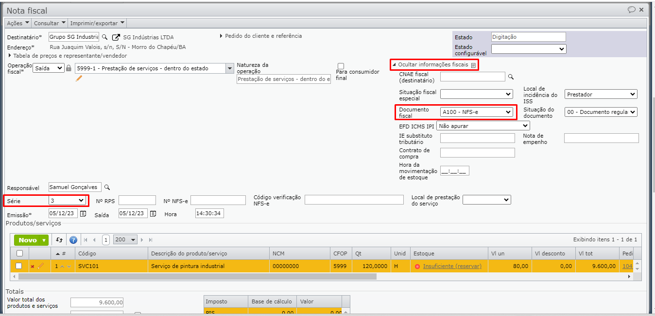The height and width of the screenshot is (316, 655).
Task: Select the checkbox for row SVC101
Action: (19, 266)
